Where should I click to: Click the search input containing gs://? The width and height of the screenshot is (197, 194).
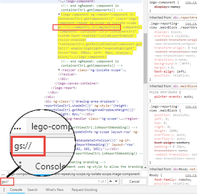click(x=54, y=182)
